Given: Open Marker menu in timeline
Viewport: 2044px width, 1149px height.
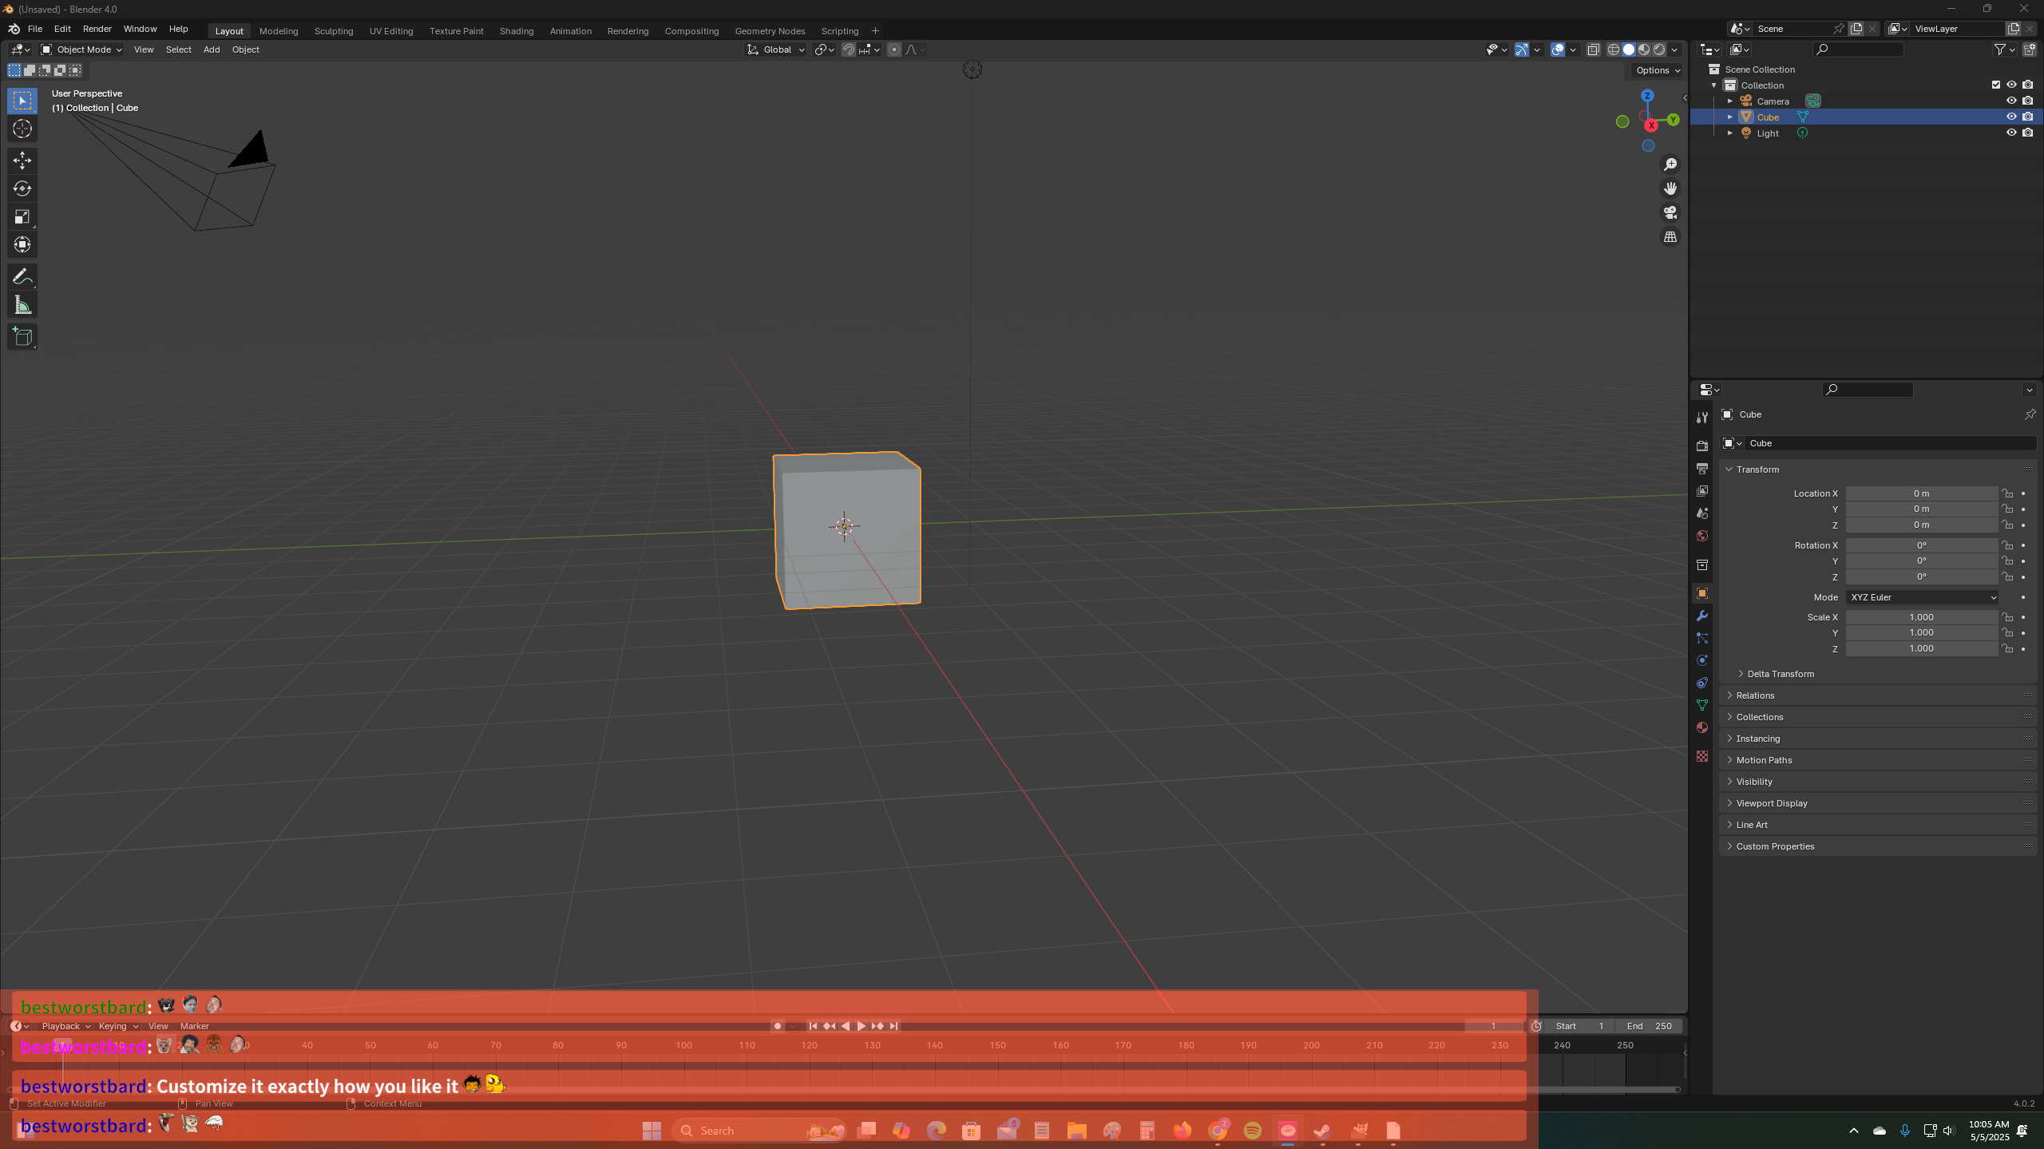Looking at the screenshot, I should click(194, 1026).
